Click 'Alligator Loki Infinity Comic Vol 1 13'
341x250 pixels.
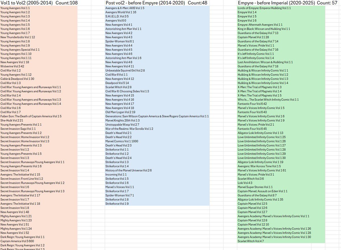281,133
